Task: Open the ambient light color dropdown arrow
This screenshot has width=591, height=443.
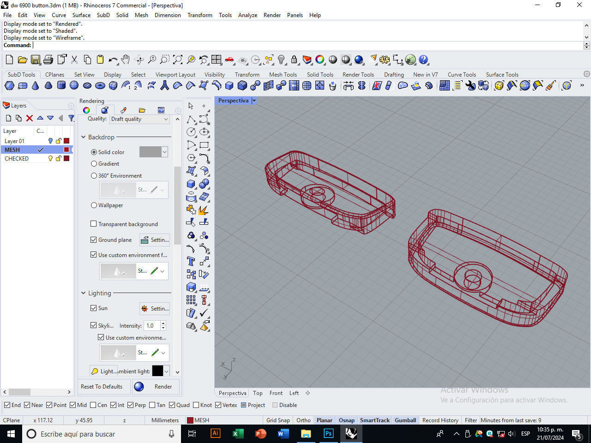Action: pos(166,371)
